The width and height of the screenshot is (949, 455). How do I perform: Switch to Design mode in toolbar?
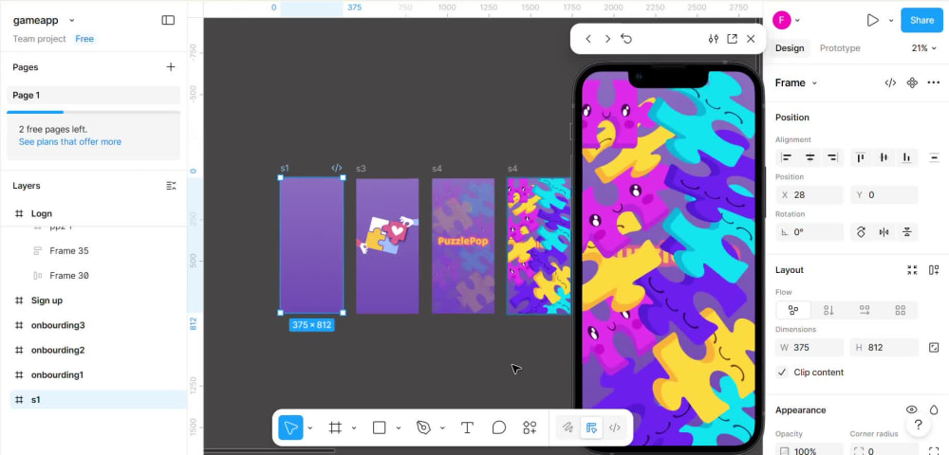[591, 428]
